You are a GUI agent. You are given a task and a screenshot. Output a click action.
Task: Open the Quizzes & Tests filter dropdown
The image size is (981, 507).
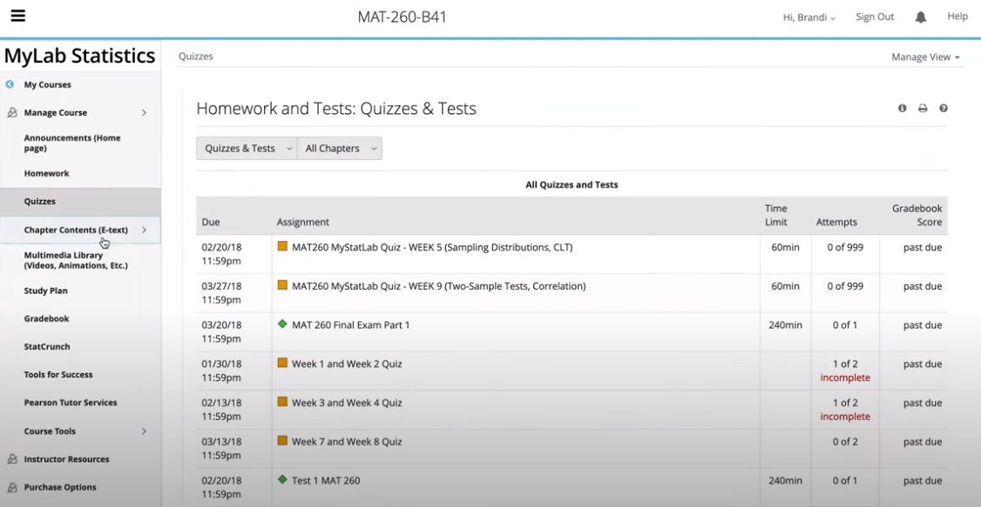[247, 149]
